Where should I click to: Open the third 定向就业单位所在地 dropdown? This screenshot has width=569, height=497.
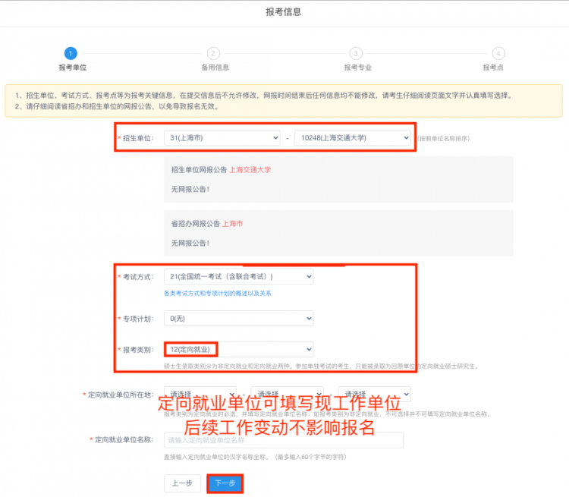coord(374,394)
